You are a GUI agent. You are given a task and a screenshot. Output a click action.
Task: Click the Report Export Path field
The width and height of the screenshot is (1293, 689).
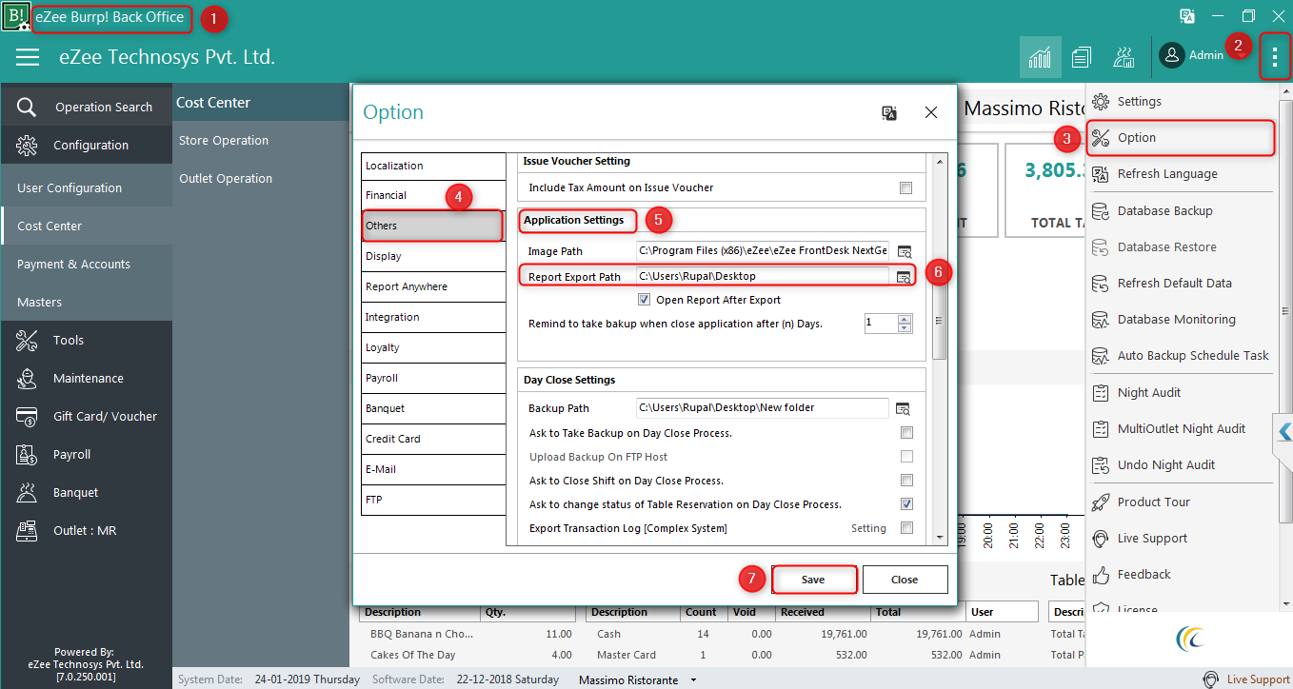[763, 277]
